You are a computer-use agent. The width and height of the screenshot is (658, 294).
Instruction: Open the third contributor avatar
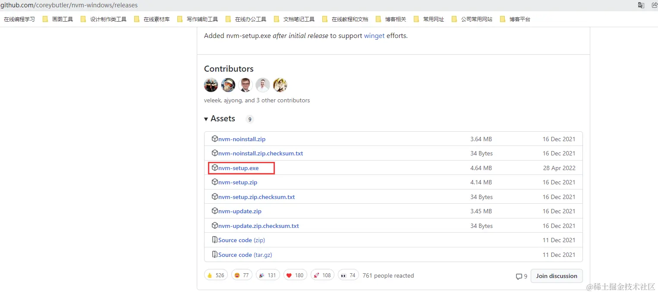pyautogui.click(x=246, y=85)
